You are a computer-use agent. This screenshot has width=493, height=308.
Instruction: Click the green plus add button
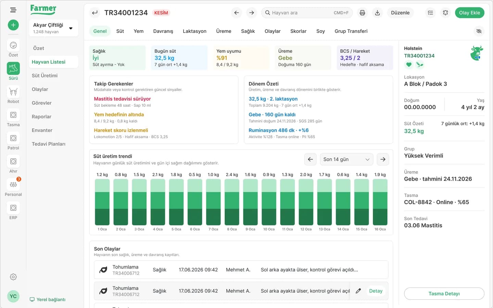tap(13, 25)
